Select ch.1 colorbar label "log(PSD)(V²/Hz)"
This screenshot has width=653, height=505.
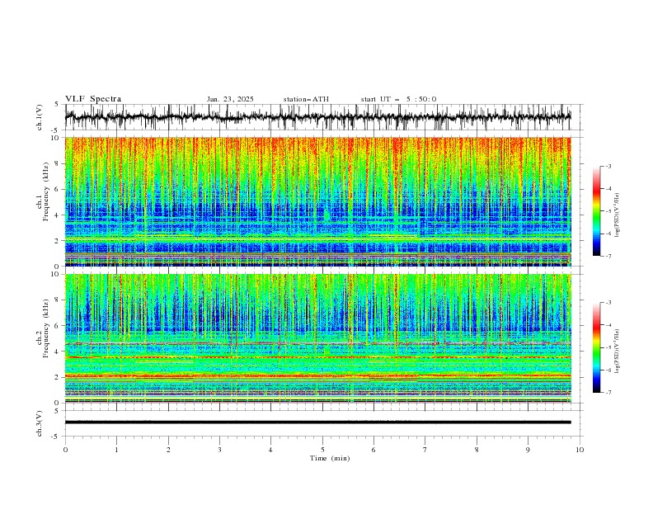point(617,215)
